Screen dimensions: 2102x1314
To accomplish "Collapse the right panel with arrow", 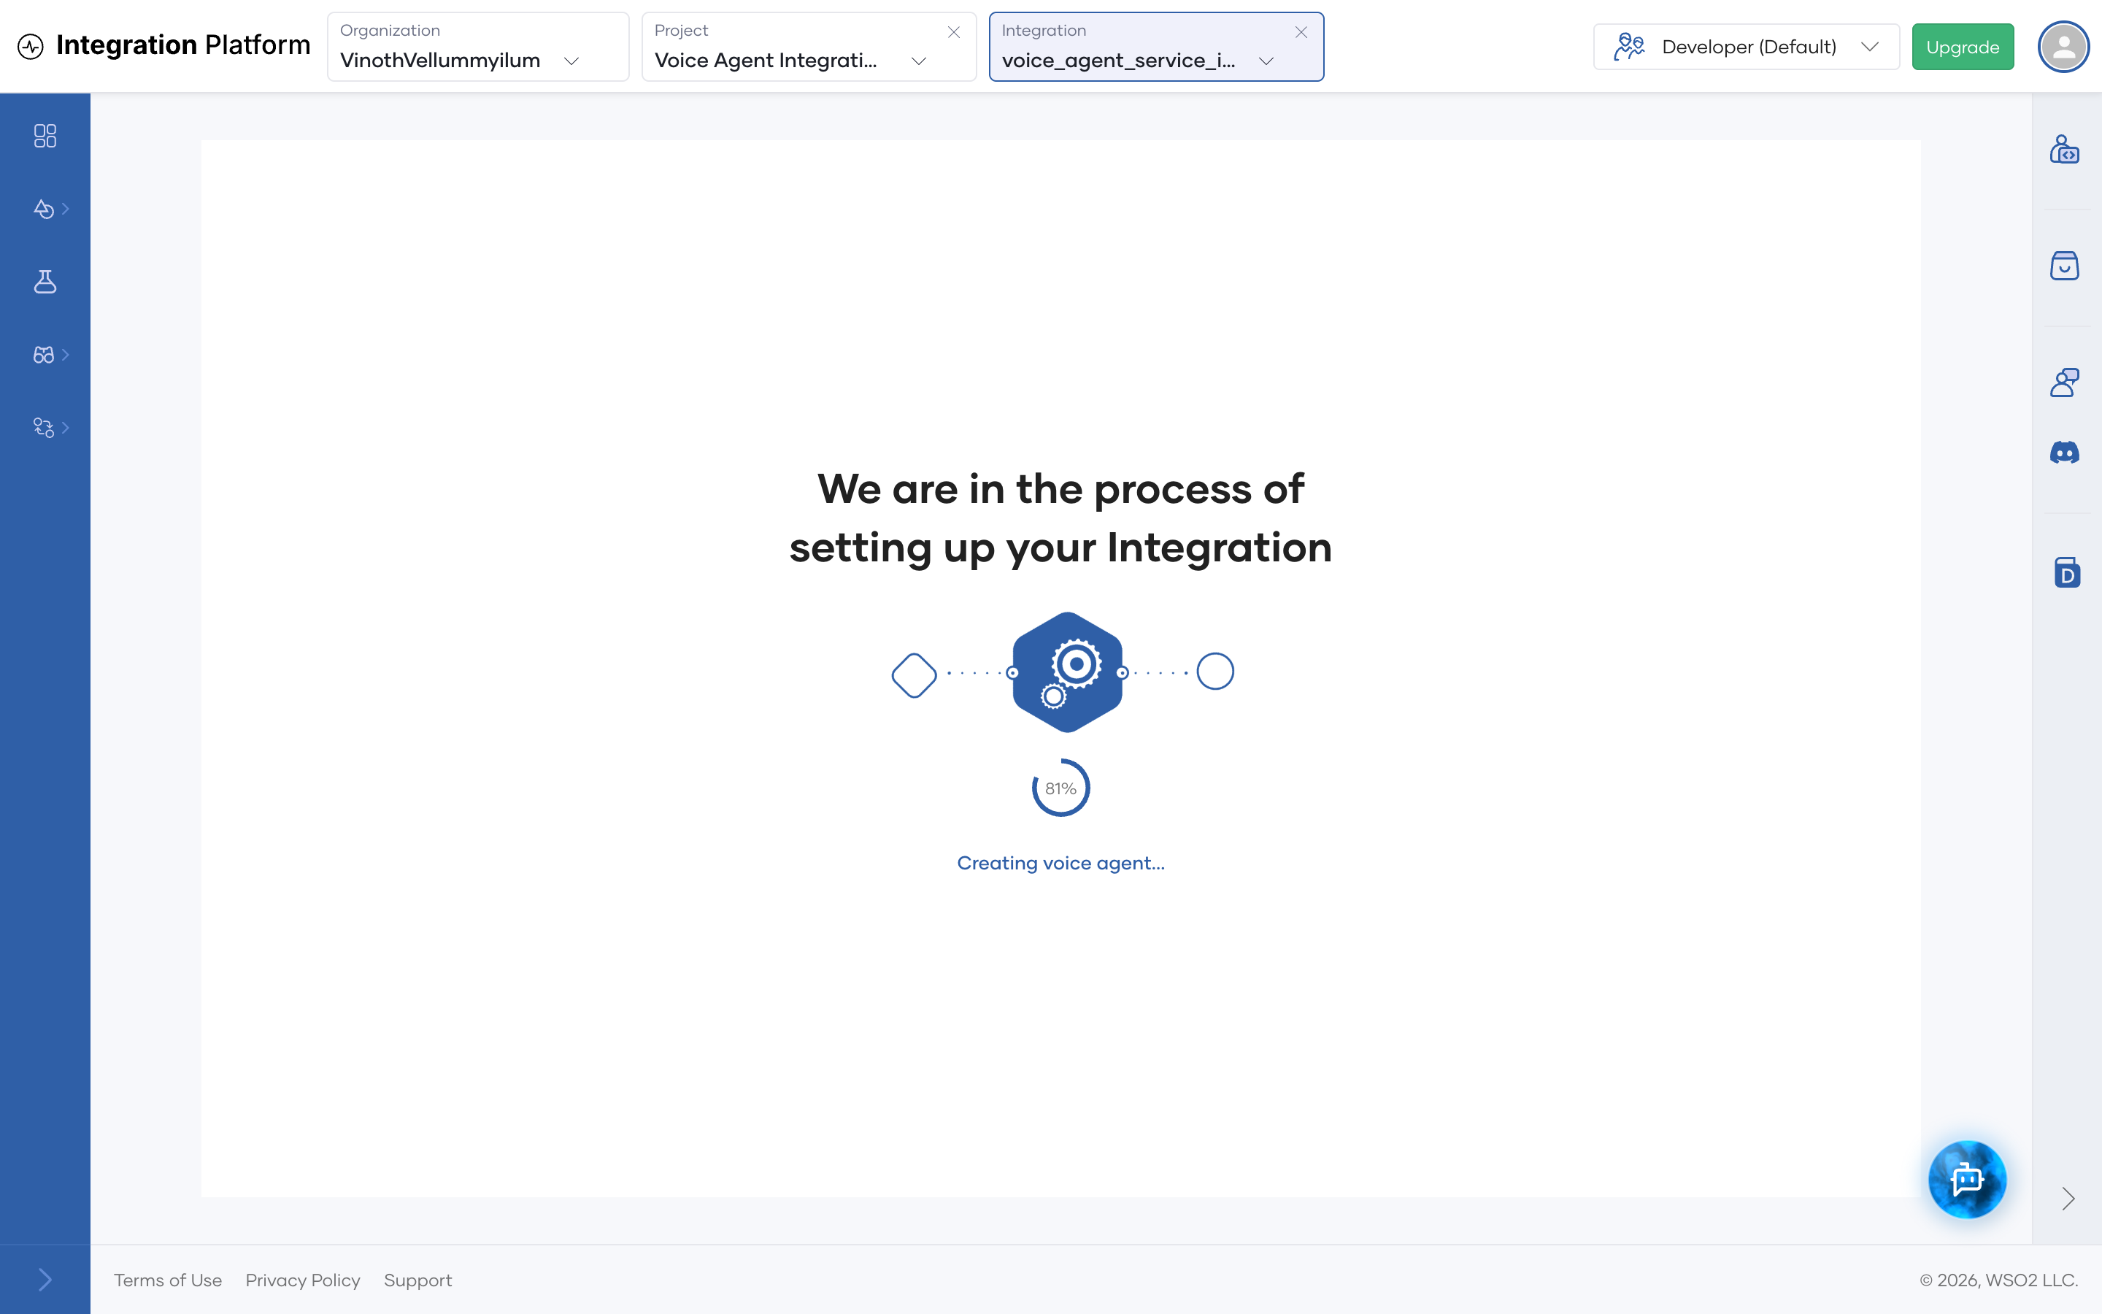I will pyautogui.click(x=2068, y=1199).
